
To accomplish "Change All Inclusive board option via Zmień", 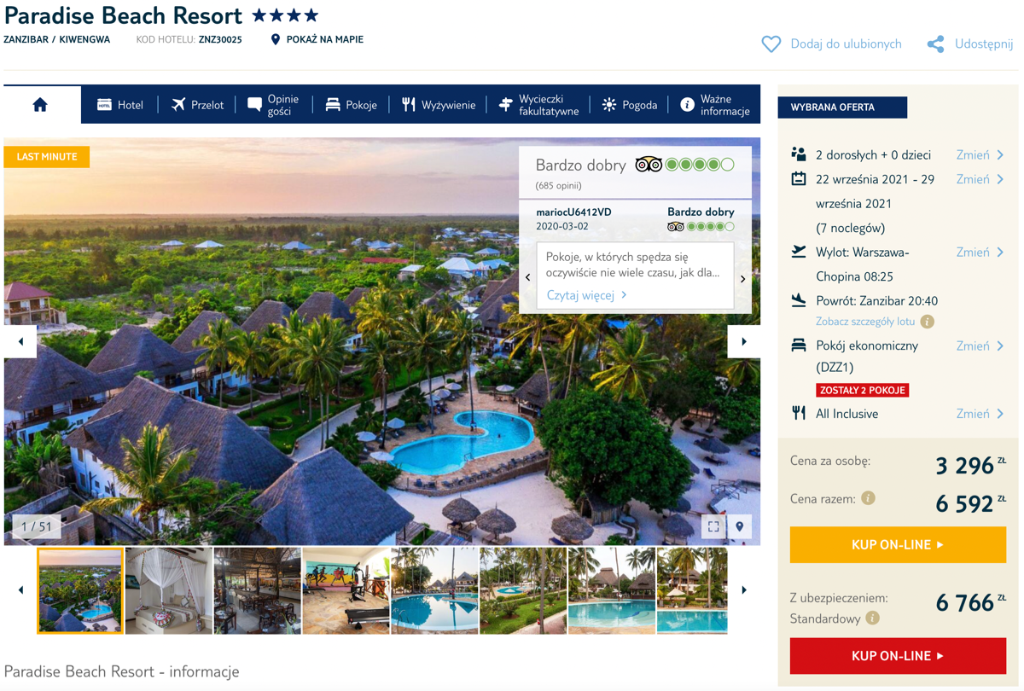I will [980, 414].
